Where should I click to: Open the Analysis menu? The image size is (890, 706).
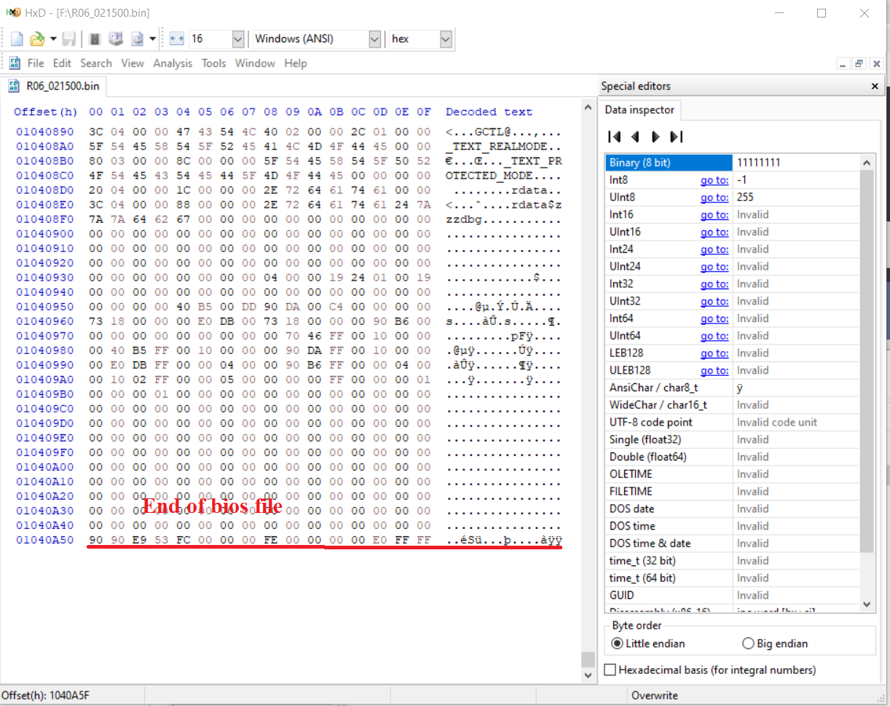[x=173, y=63]
